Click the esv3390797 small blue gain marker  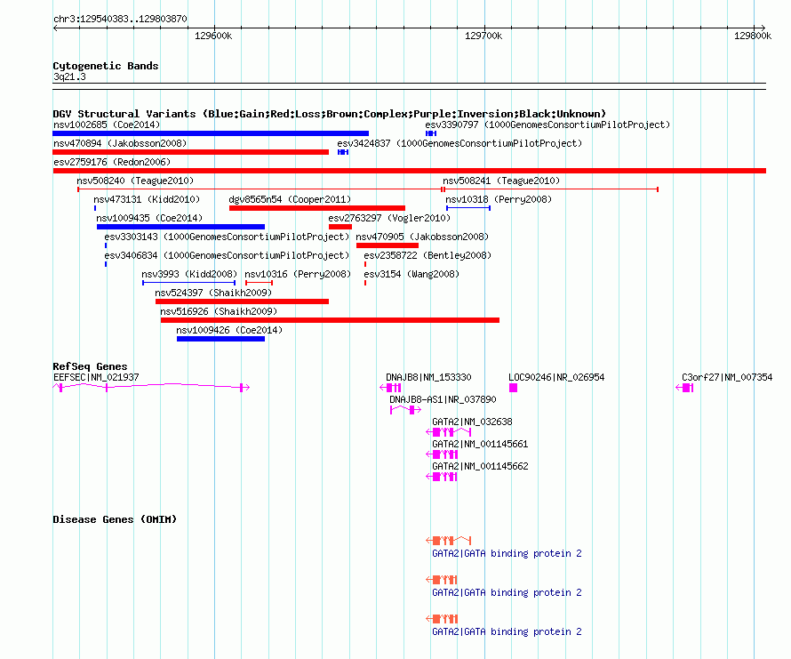[x=431, y=133]
